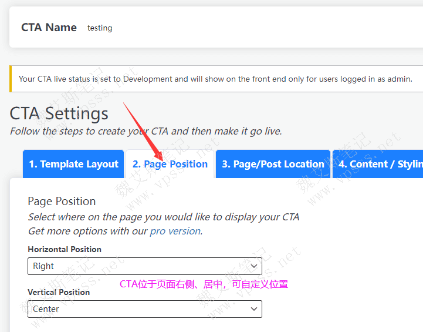Click the 'CTA Settings' heading
423x332 pixels.
59,113
